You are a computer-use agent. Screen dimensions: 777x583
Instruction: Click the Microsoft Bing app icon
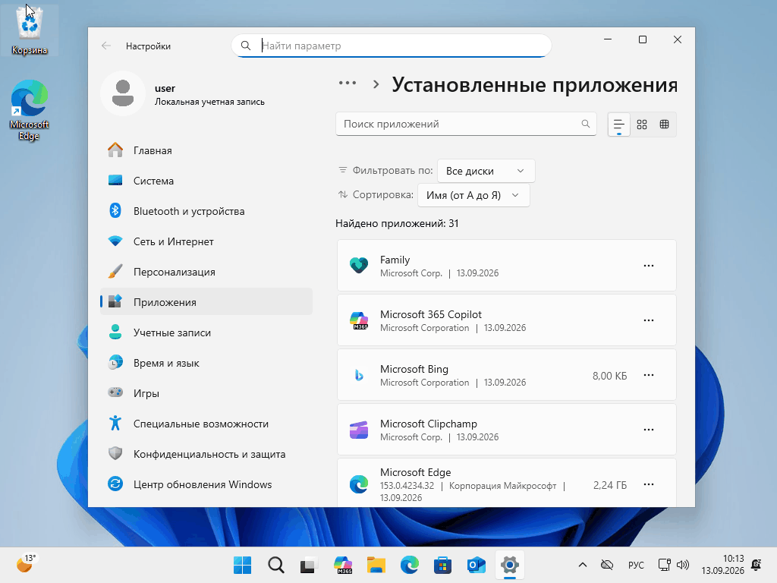point(359,375)
